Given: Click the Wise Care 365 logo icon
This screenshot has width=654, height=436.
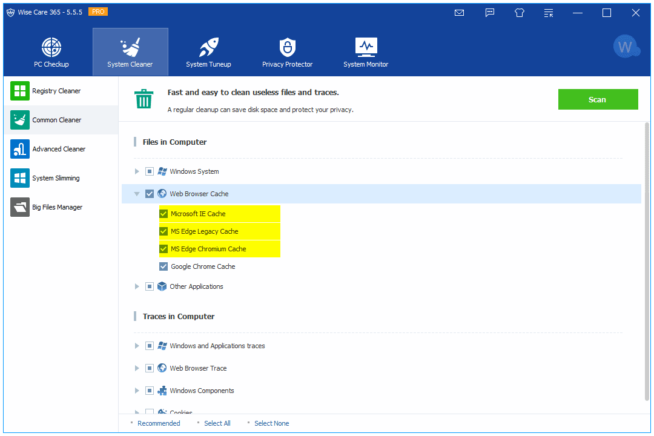Looking at the screenshot, I should pos(10,13).
